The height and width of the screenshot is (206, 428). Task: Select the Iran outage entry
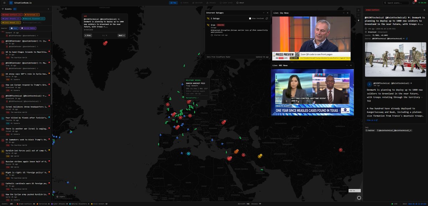pyautogui.click(x=237, y=30)
